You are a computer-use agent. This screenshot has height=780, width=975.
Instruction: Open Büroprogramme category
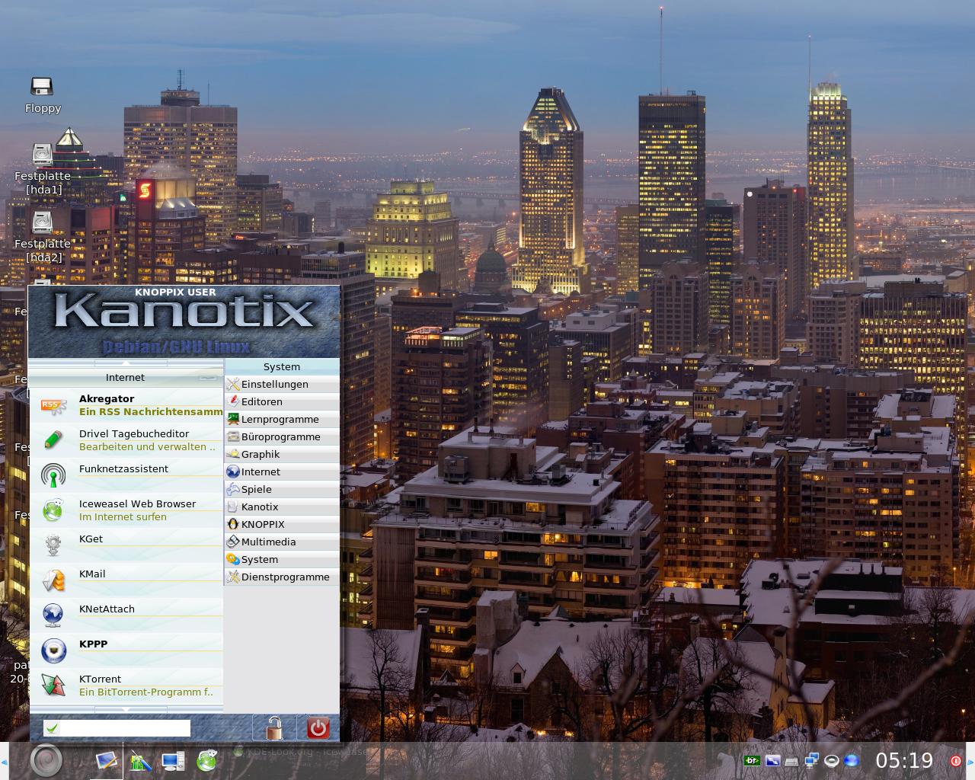coord(282,437)
